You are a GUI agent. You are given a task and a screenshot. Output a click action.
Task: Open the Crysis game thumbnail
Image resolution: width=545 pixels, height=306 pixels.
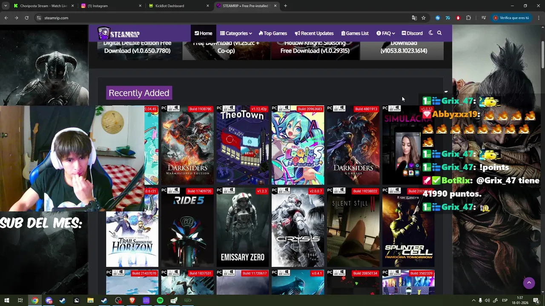pos(298,227)
